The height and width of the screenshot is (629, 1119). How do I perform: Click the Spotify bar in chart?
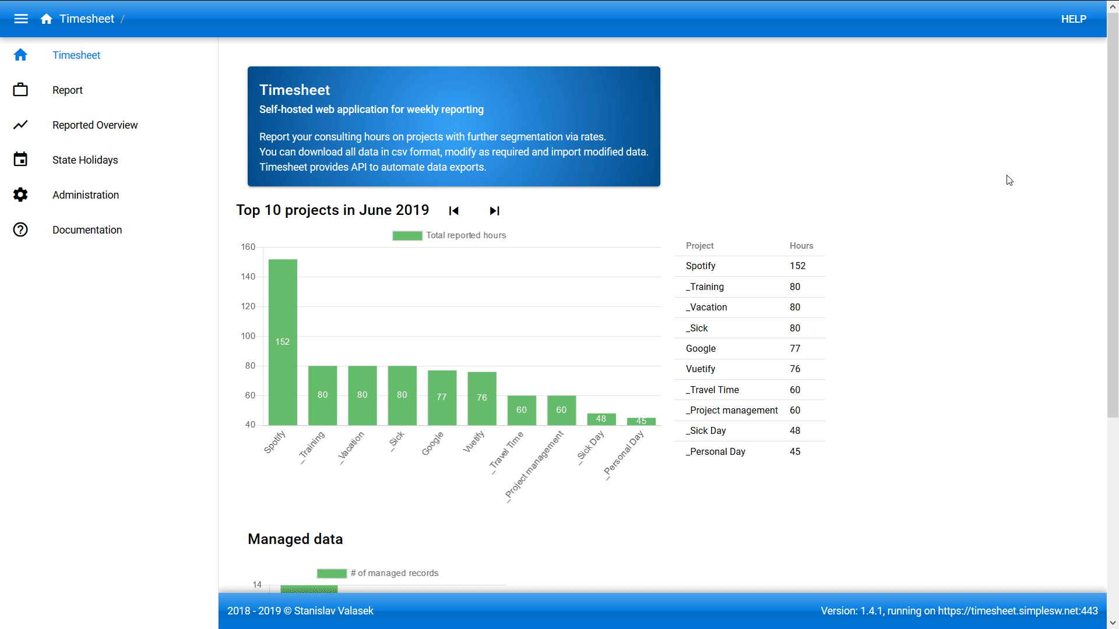282,342
